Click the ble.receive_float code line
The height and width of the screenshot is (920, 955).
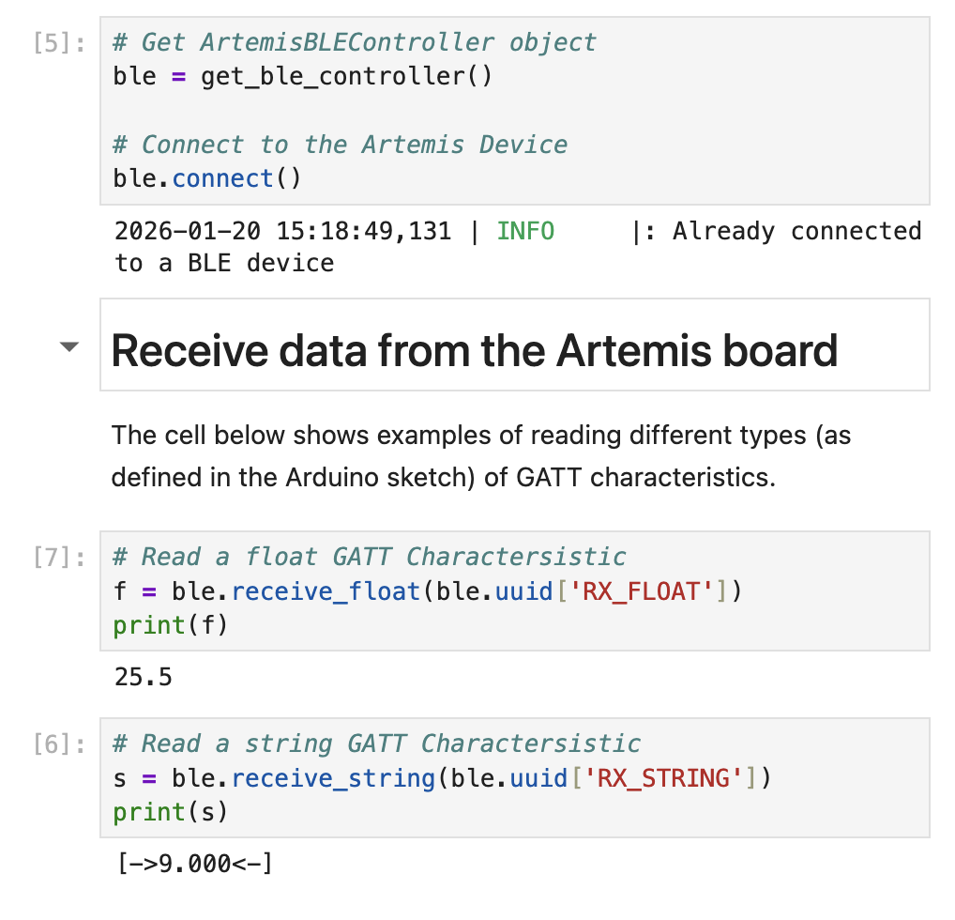(427, 591)
